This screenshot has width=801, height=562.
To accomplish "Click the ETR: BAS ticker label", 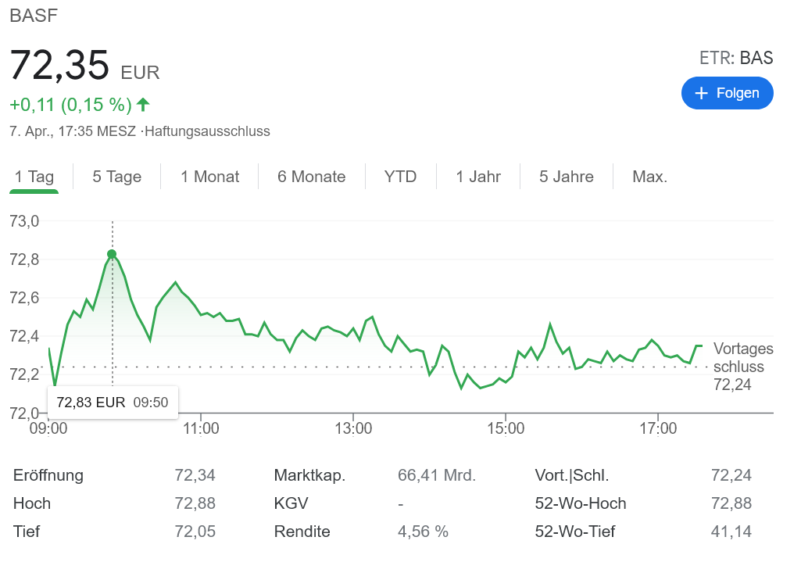I will tap(736, 57).
